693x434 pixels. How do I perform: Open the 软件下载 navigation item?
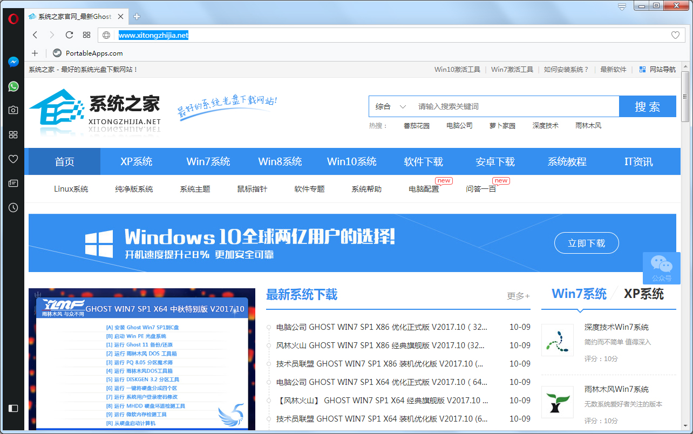[424, 161]
